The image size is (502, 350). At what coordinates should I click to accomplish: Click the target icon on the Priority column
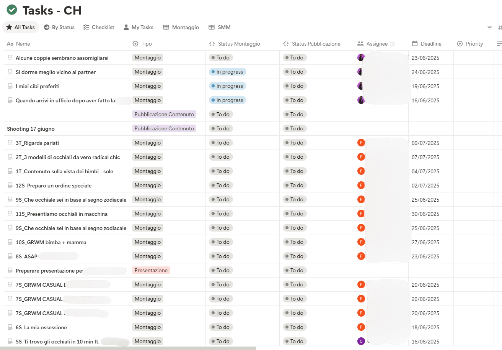pos(460,44)
